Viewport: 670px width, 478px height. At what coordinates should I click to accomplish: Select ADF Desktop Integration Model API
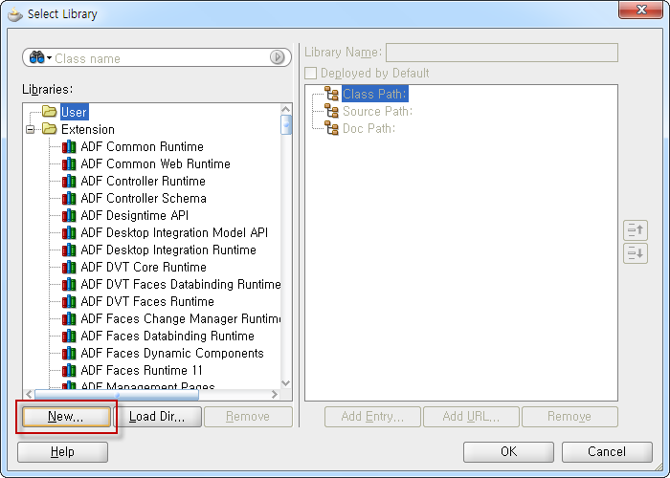(174, 232)
